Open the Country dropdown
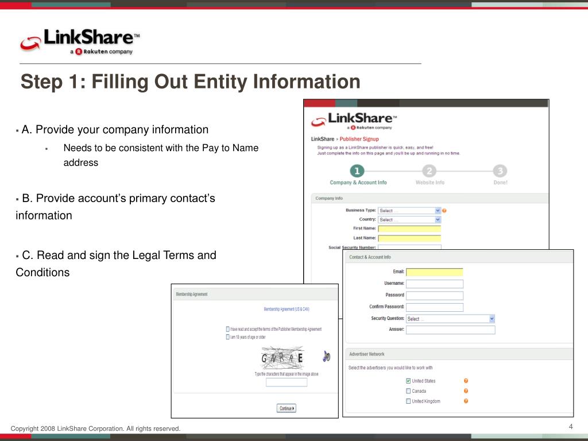 coord(409,220)
